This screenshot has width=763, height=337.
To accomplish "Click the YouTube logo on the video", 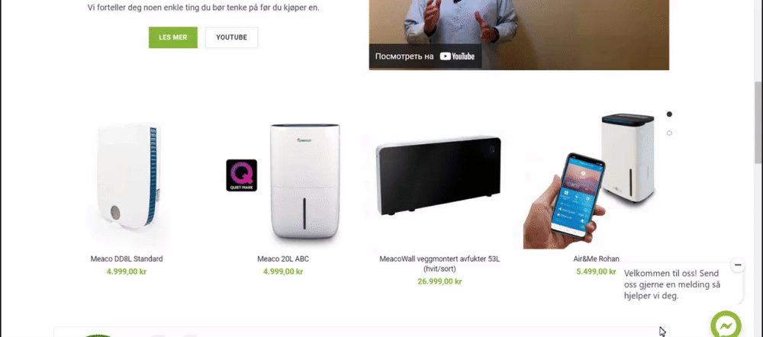I will [457, 56].
